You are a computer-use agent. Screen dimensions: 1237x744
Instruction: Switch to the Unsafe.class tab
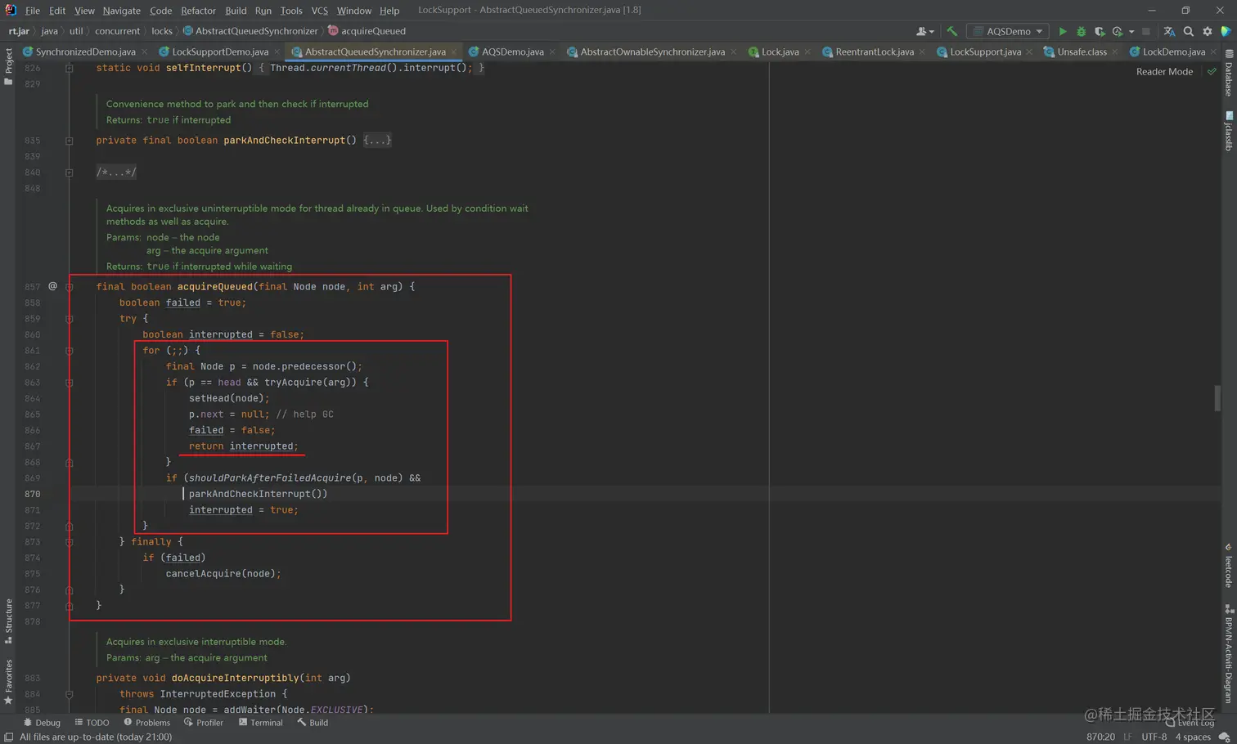pos(1082,52)
